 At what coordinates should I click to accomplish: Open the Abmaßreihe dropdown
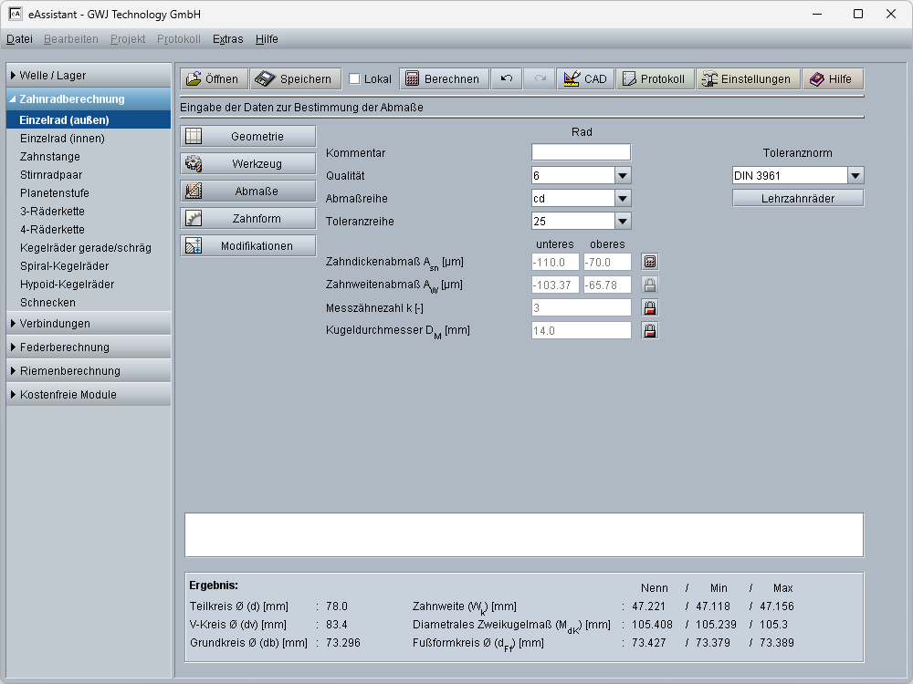(622, 198)
